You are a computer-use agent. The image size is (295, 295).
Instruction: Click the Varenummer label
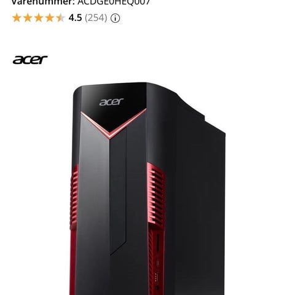point(43,2)
